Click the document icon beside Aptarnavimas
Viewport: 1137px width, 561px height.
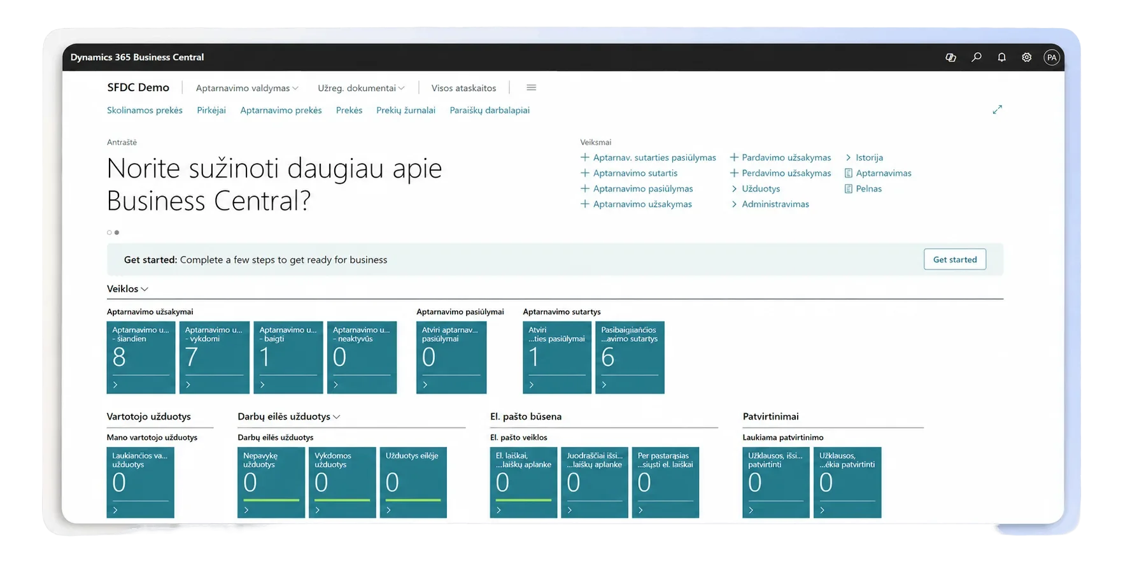pyautogui.click(x=848, y=173)
